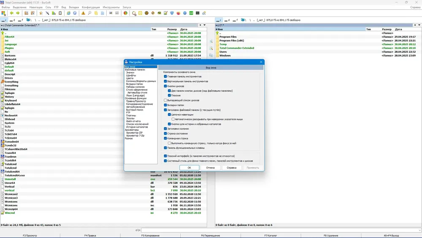Open left panel directory history dropdown arrow

pos(205,25)
